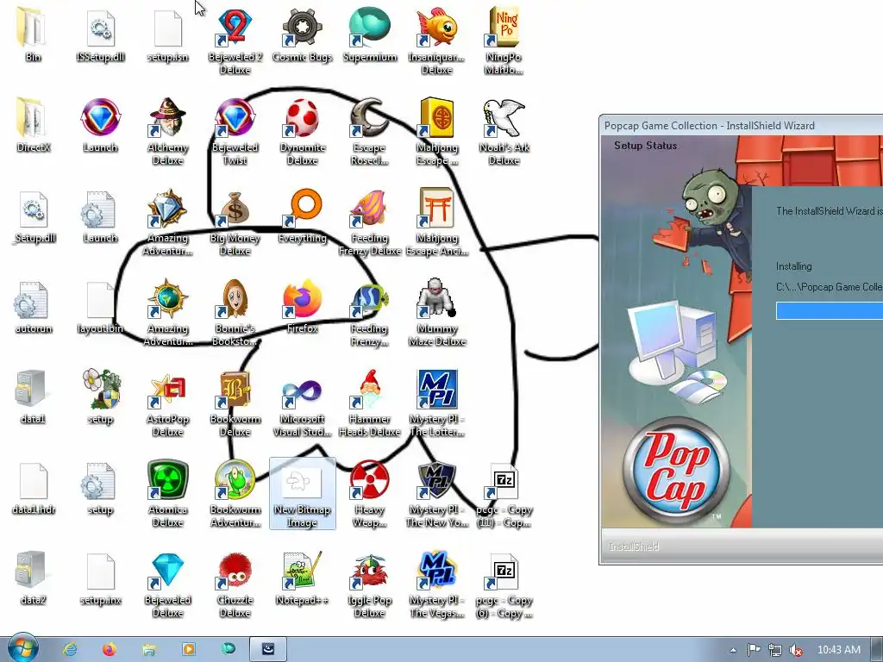This screenshot has width=883, height=662.
Task: Select the New Bitmap Image file
Action: pos(303,493)
